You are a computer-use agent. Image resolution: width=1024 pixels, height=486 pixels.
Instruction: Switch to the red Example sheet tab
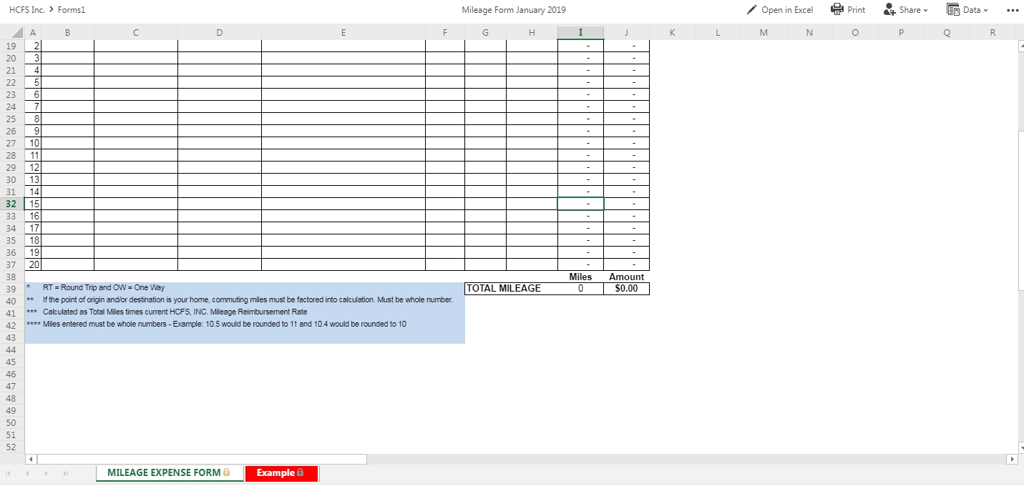(x=281, y=473)
